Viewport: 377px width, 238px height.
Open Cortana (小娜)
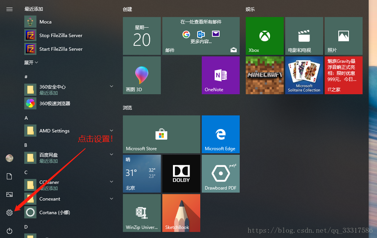[x=69, y=213]
